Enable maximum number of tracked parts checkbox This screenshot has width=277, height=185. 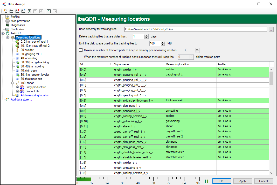81,50
